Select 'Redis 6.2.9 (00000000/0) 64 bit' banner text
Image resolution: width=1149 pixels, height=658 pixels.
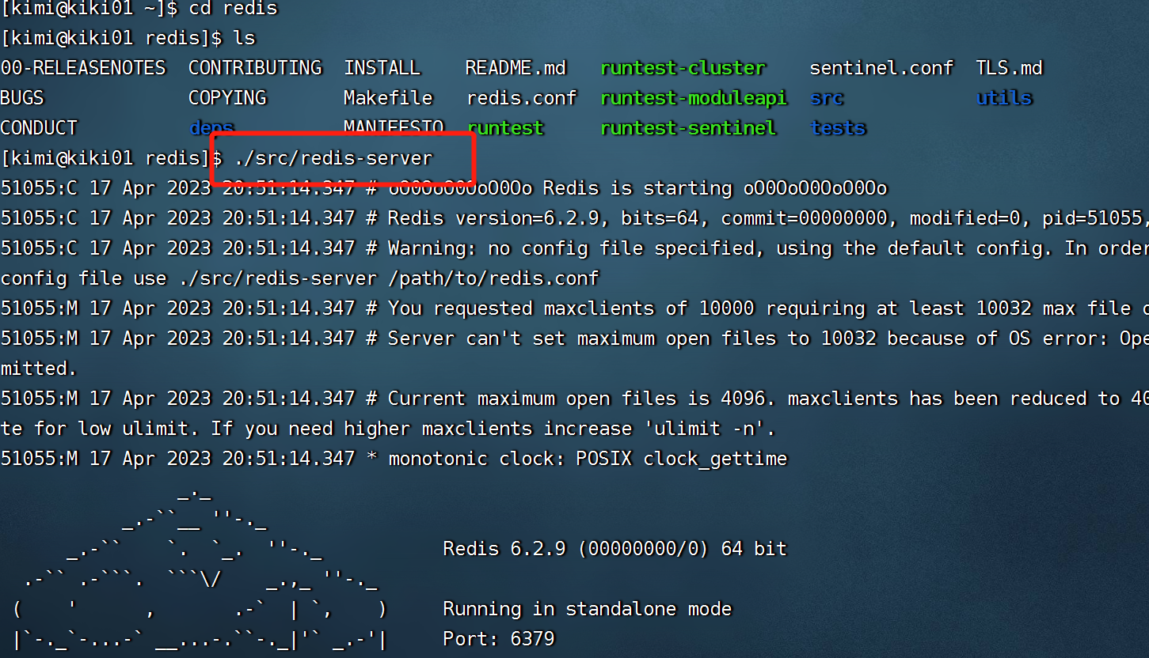(615, 549)
